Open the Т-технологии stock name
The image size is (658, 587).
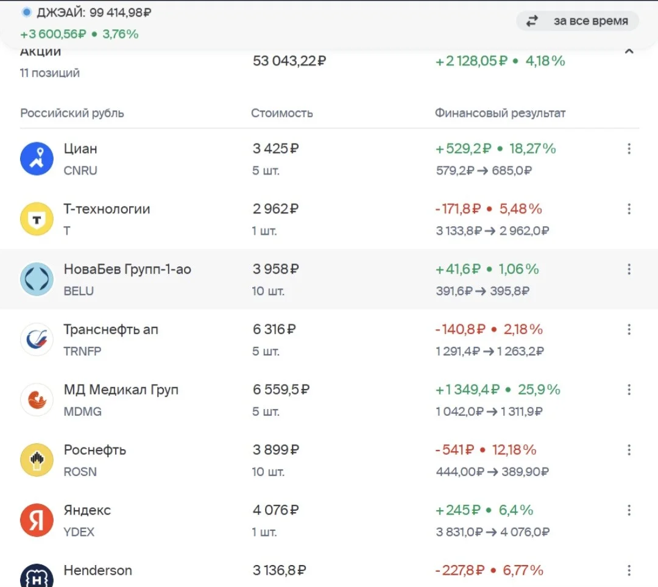click(107, 208)
